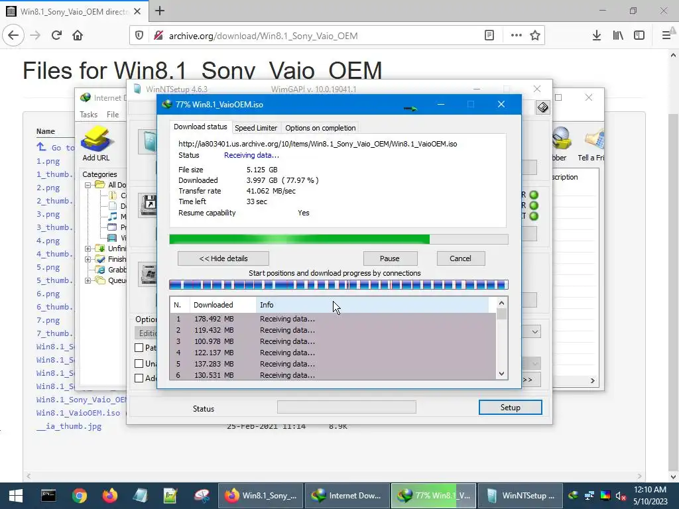Click the Info column header
Viewport: 679px width, 509px height.
coord(373,305)
